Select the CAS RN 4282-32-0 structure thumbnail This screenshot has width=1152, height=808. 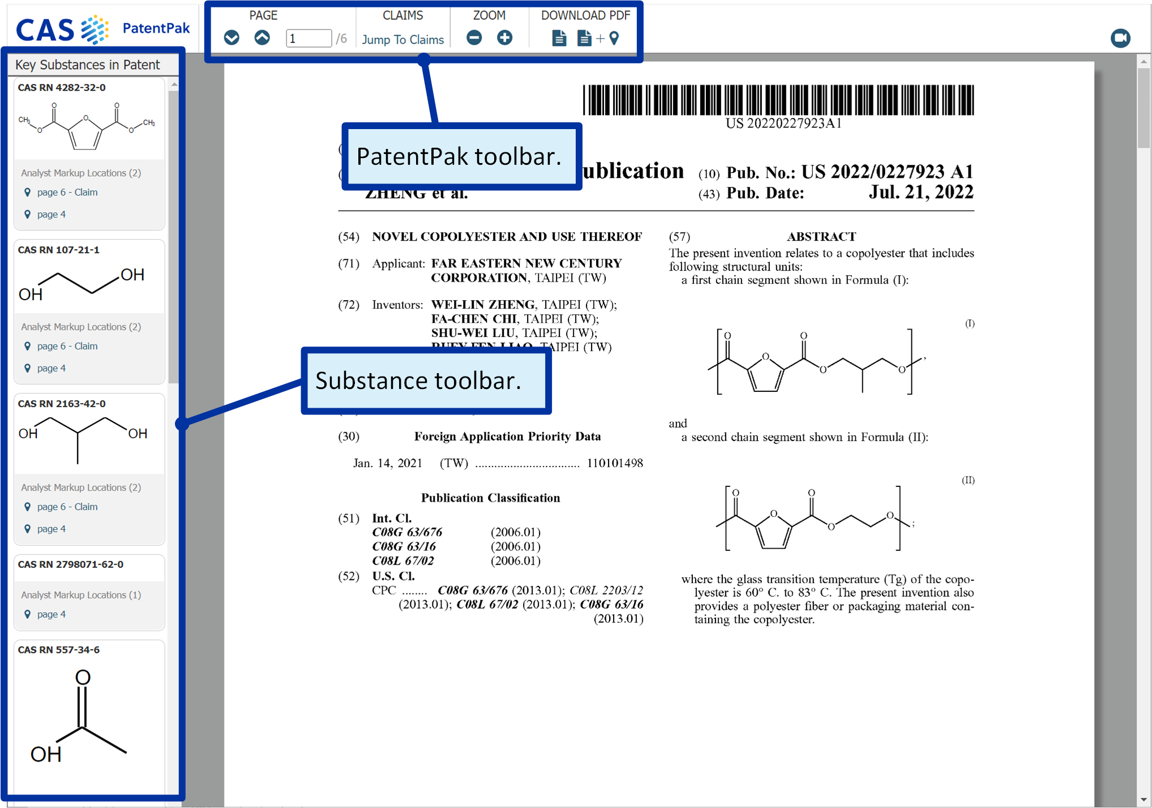click(x=86, y=126)
